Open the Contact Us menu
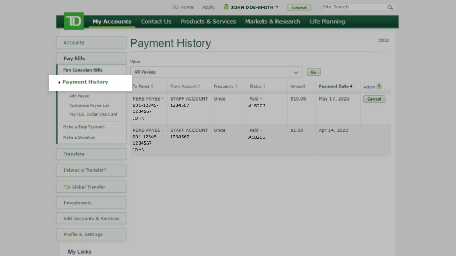The width and height of the screenshot is (456, 256). 156,21
